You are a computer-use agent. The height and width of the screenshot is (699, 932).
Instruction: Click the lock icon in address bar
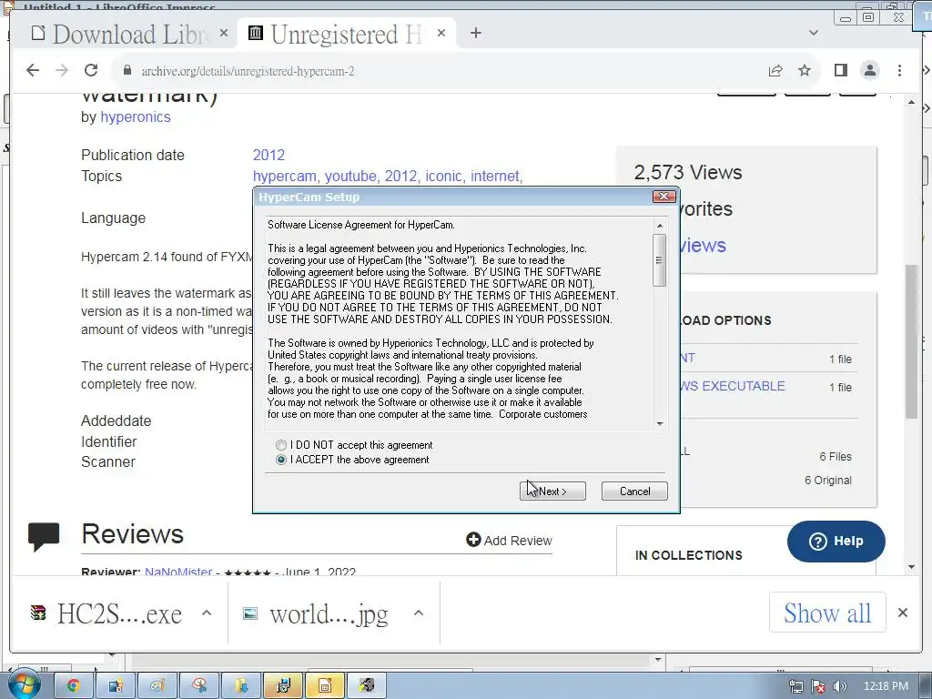pyautogui.click(x=127, y=70)
